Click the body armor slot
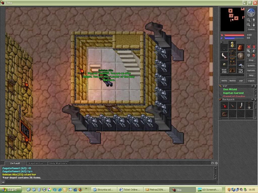The width and height of the screenshot is (258, 193). click(x=232, y=53)
